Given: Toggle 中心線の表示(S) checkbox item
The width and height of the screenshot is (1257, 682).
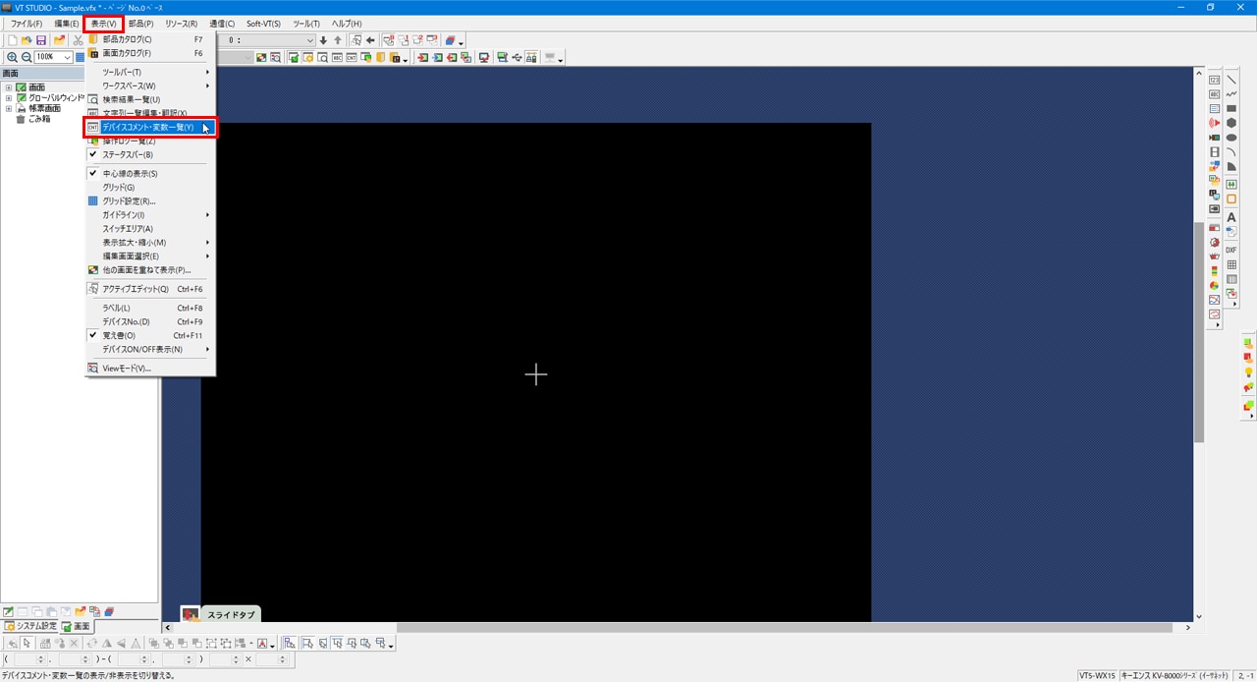Looking at the screenshot, I should [x=130, y=173].
